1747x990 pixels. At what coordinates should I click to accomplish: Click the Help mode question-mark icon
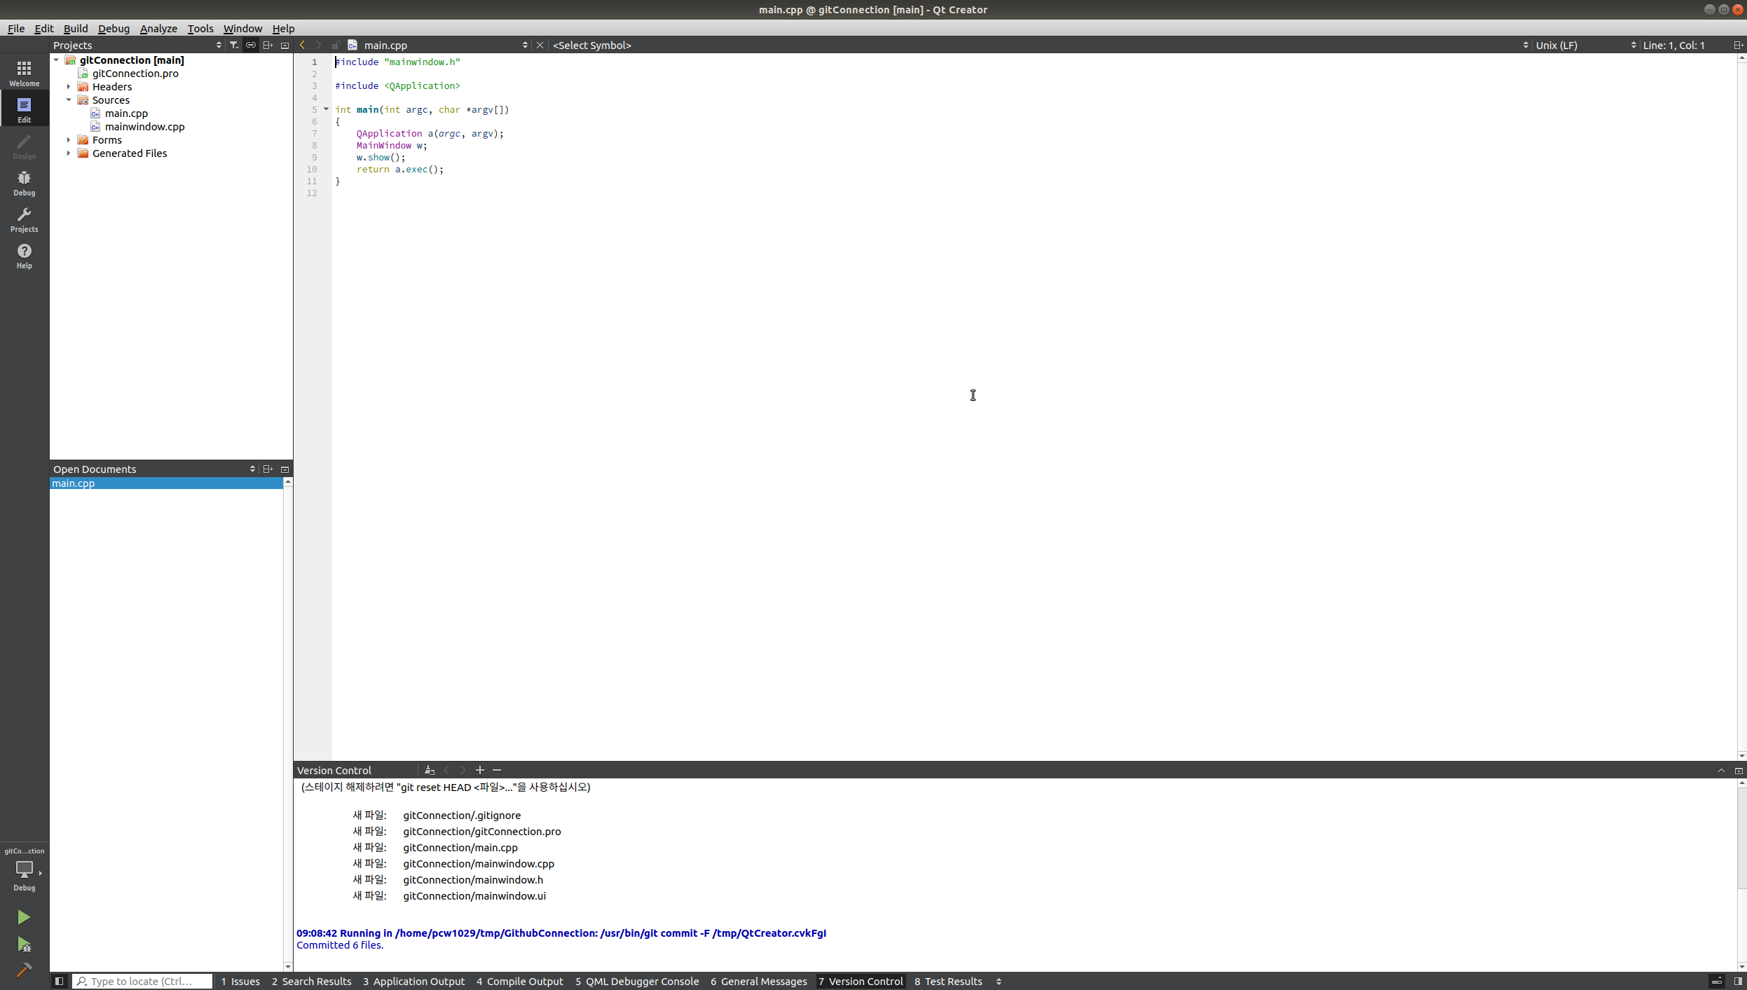pos(24,255)
